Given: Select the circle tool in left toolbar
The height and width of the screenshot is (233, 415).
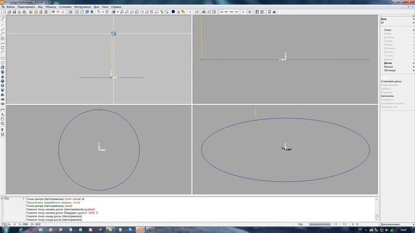Looking at the screenshot, I should [x=3, y=39].
